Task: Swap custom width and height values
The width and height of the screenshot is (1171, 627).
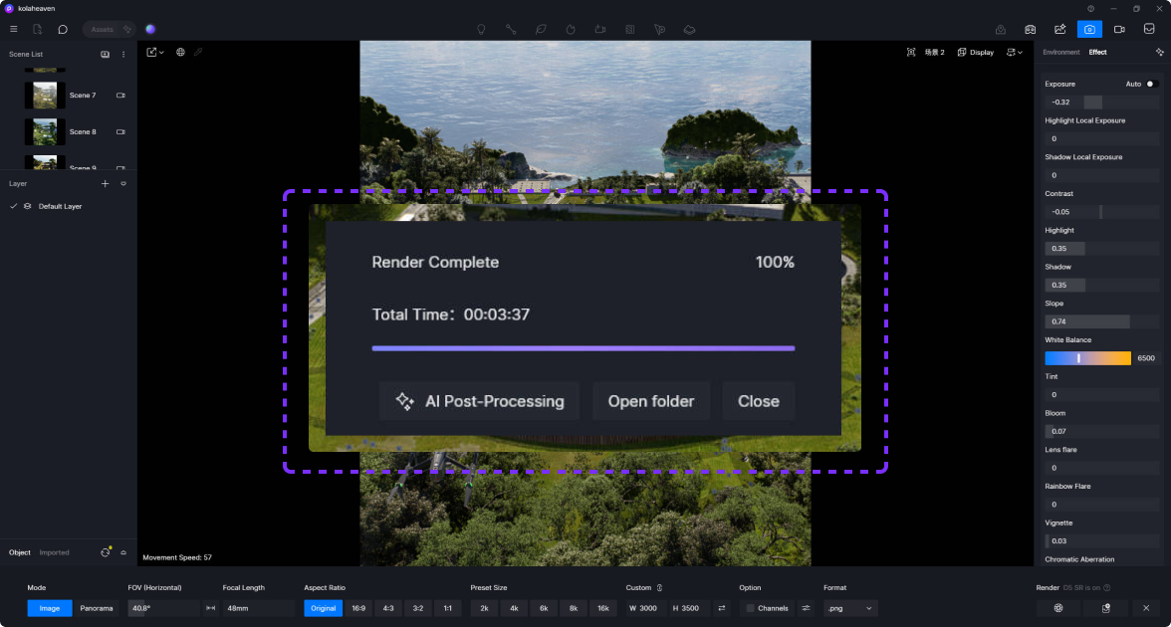Action: click(721, 608)
